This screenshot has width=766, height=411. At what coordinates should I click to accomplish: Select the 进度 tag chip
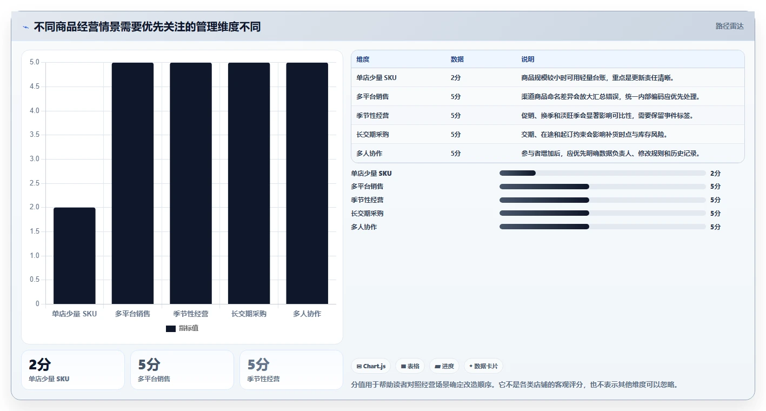tap(444, 366)
